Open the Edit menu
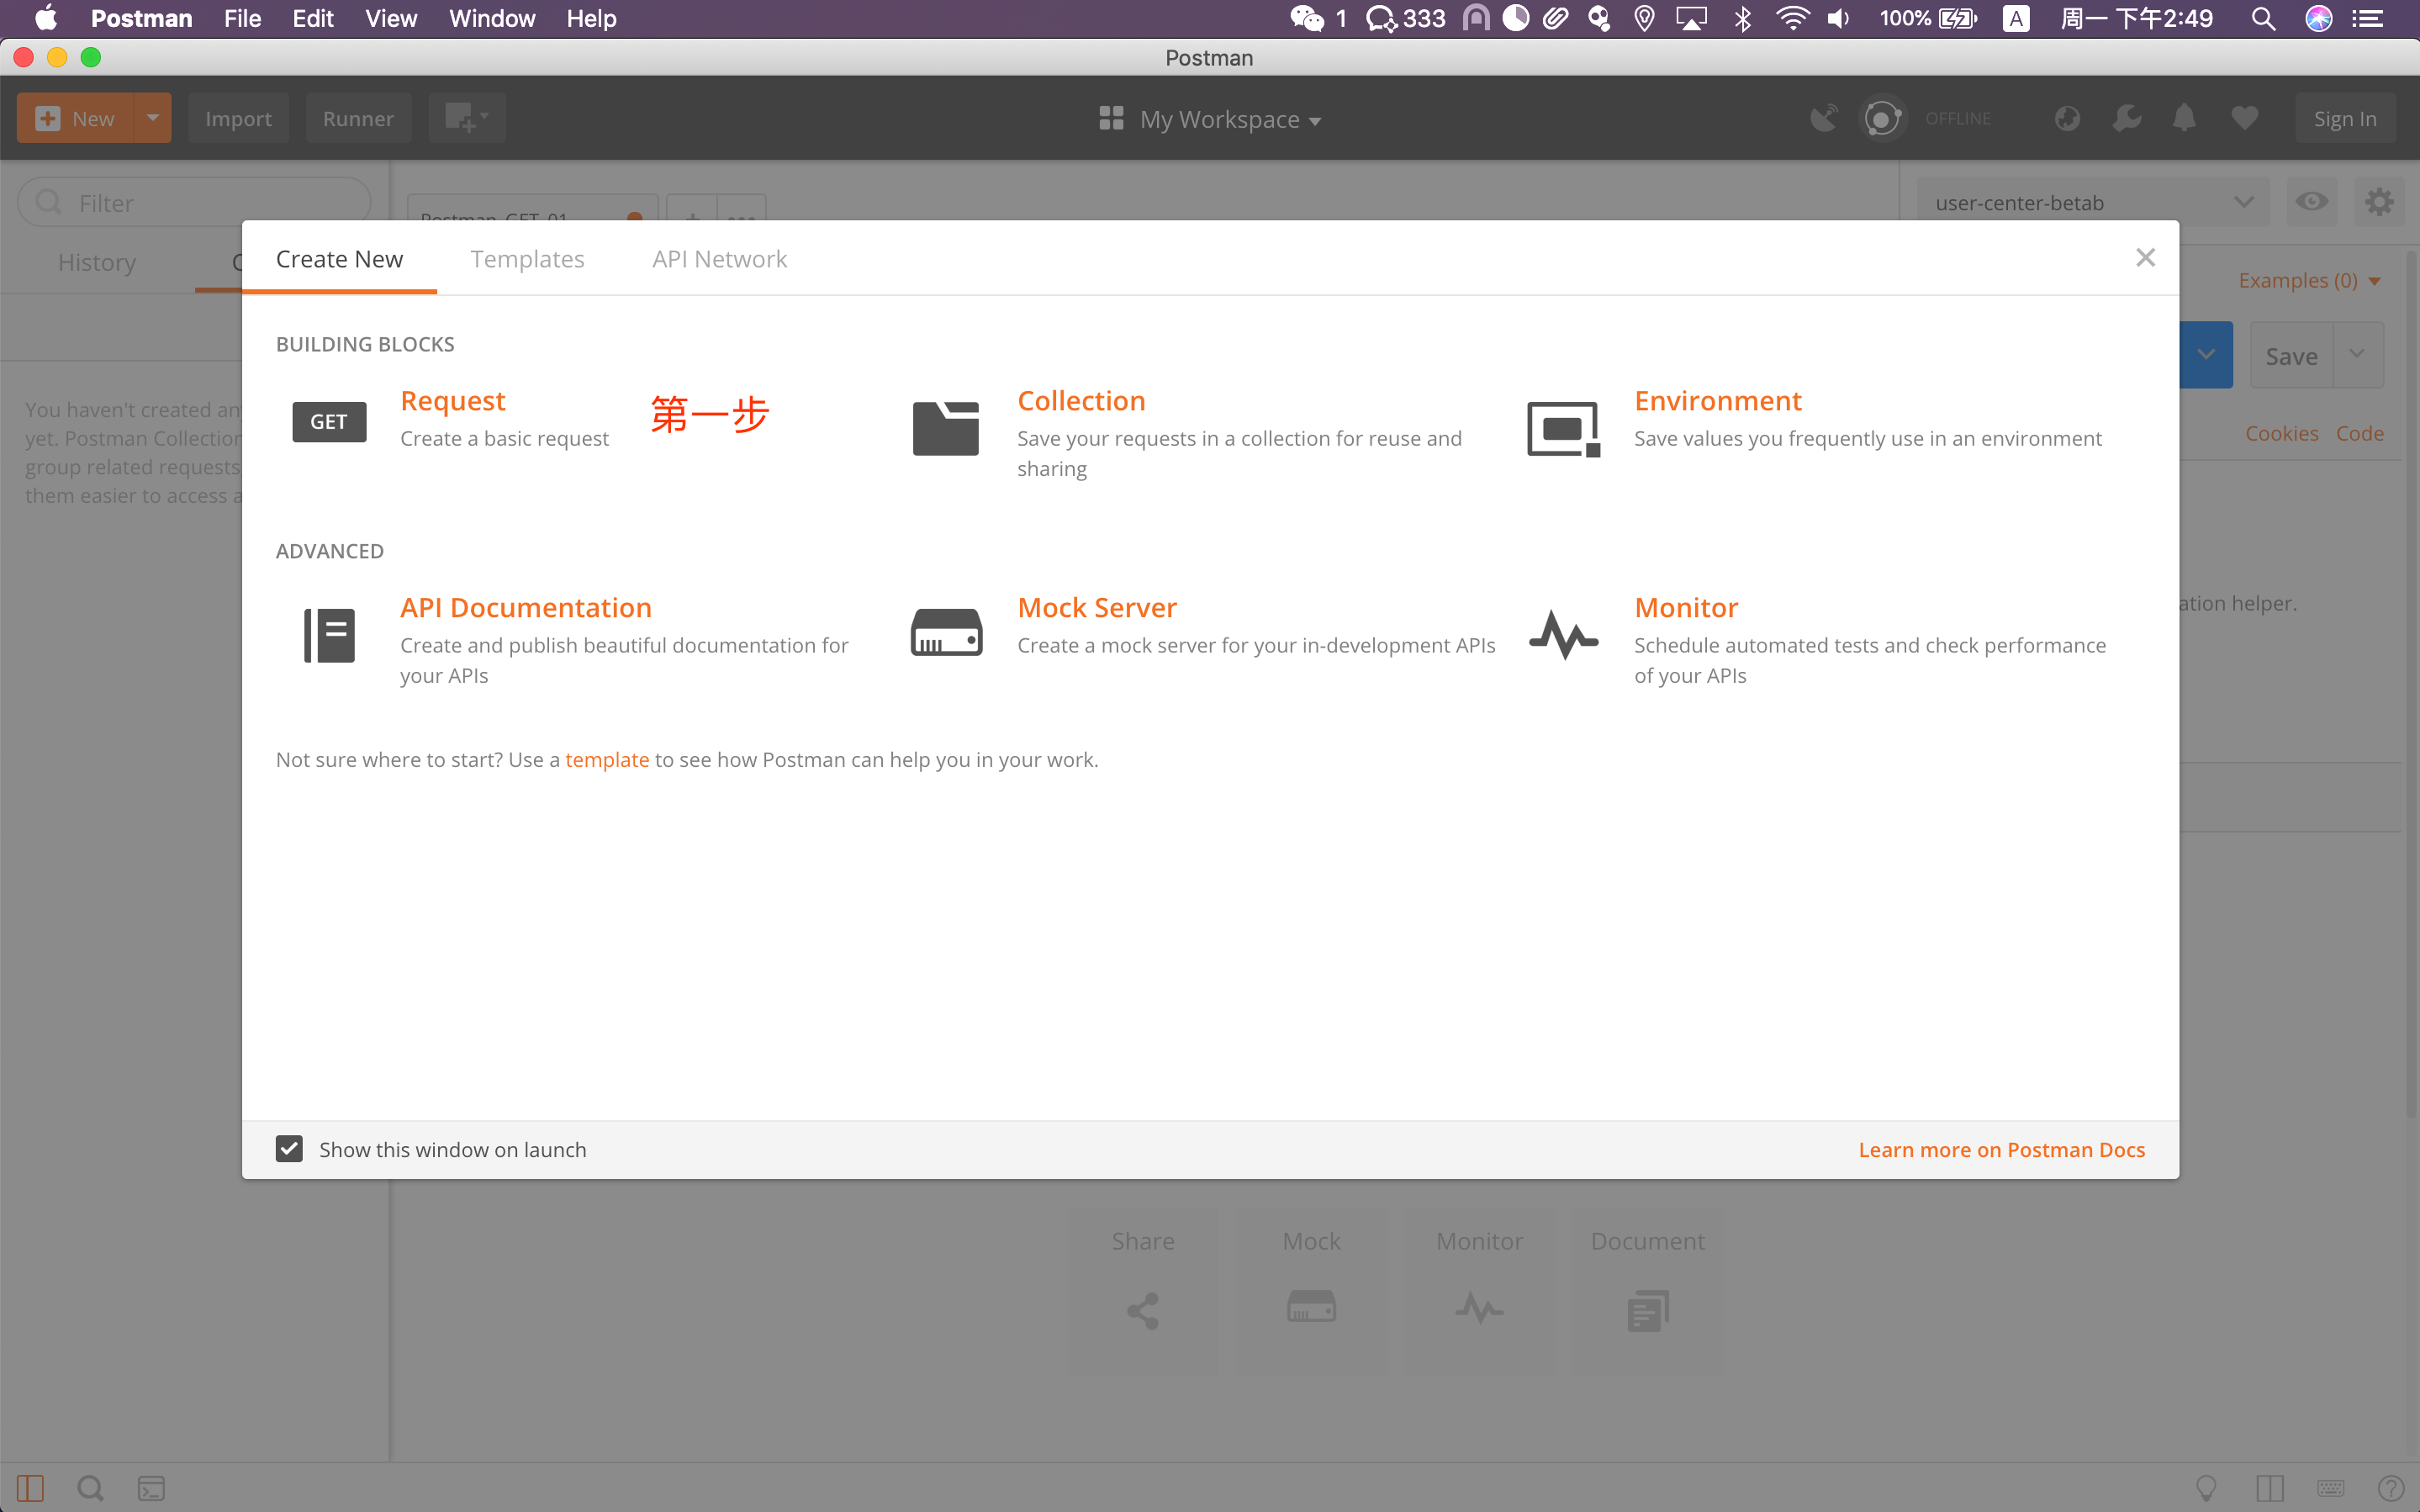This screenshot has height=1512, width=2420. pos(312,18)
